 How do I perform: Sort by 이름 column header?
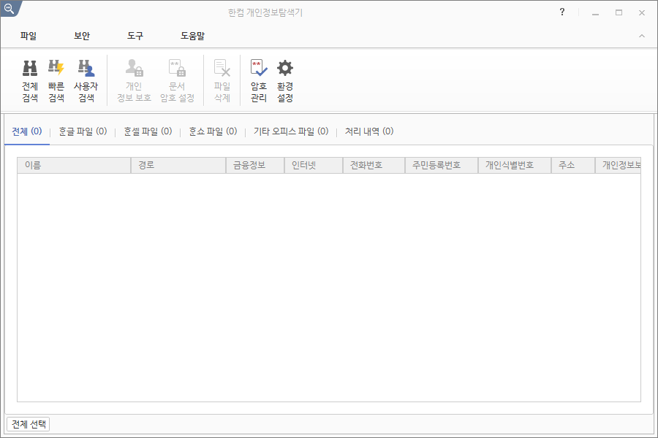(x=74, y=166)
